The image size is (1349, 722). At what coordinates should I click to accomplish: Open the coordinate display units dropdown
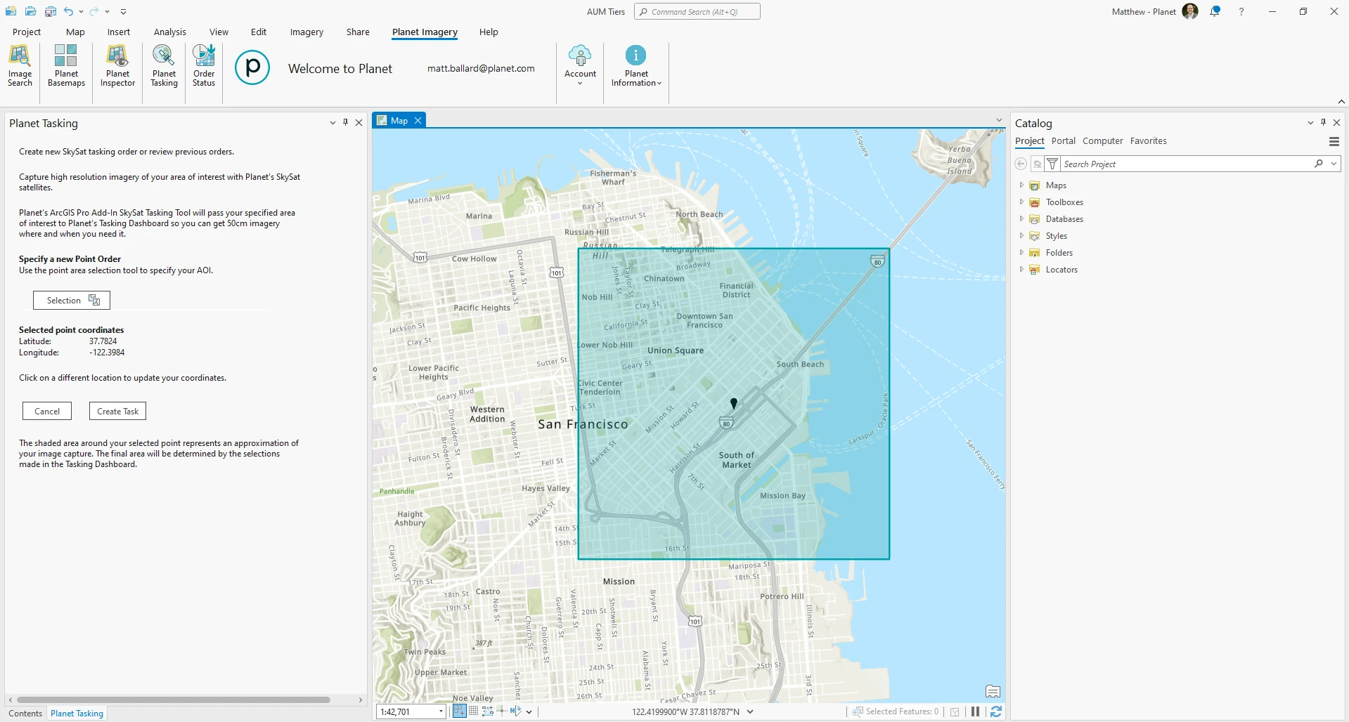750,711
